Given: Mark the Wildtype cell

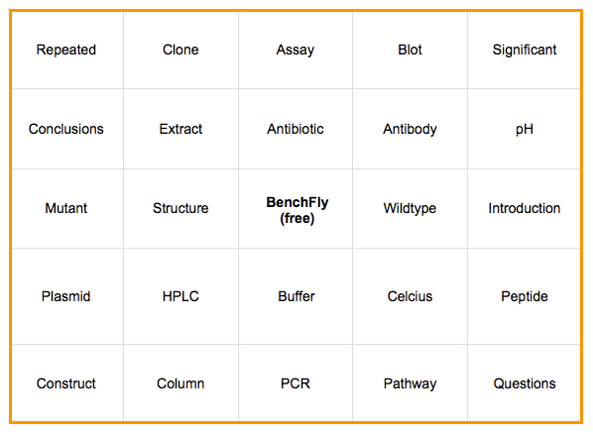Looking at the screenshot, I should (410, 208).
